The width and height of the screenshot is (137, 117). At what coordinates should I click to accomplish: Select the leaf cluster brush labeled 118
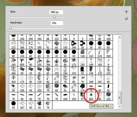tap(83, 53)
